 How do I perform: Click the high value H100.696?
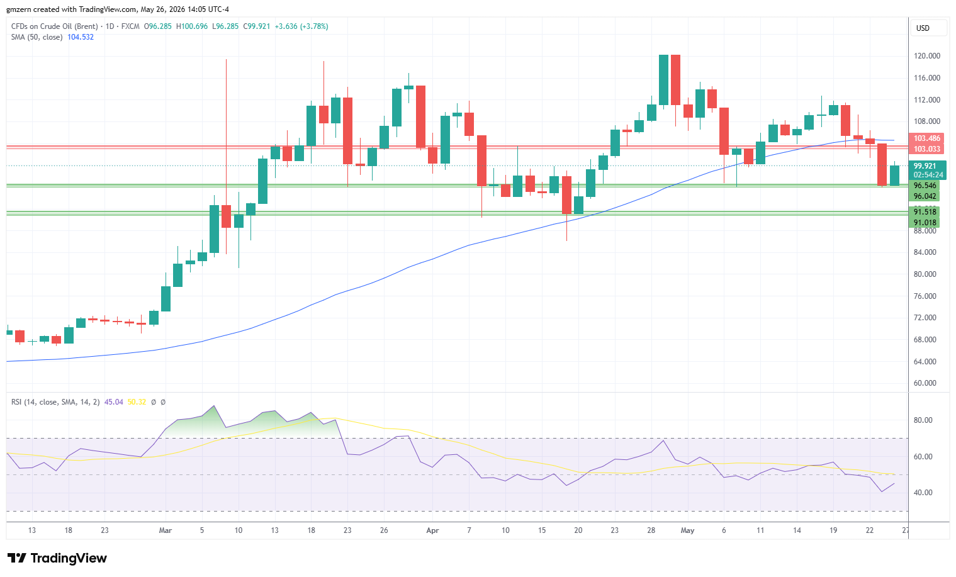pyautogui.click(x=192, y=26)
